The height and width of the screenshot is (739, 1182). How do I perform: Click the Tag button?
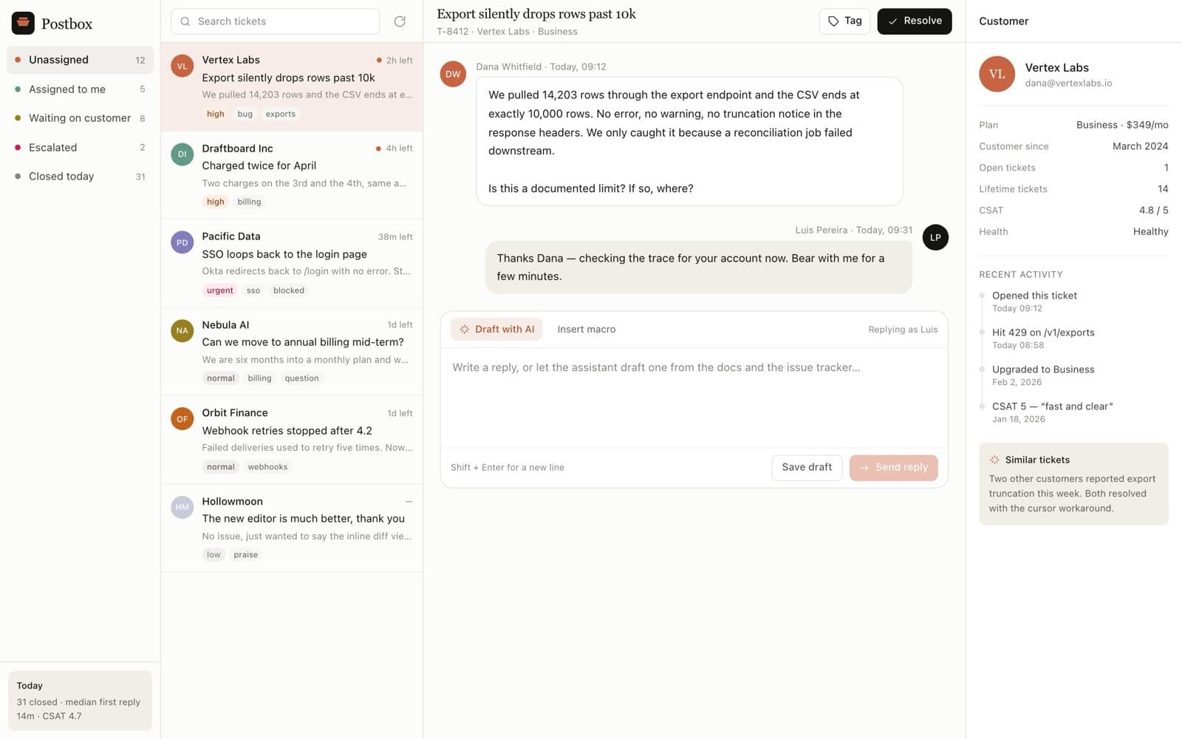[844, 21]
